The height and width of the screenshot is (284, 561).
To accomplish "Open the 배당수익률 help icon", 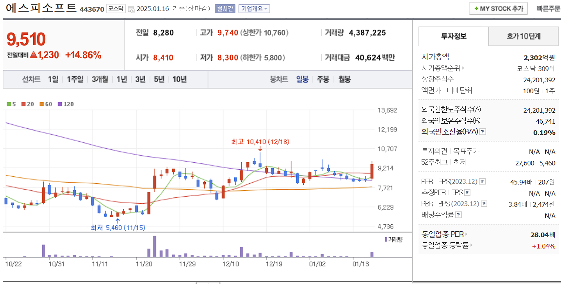I will point(459,215).
